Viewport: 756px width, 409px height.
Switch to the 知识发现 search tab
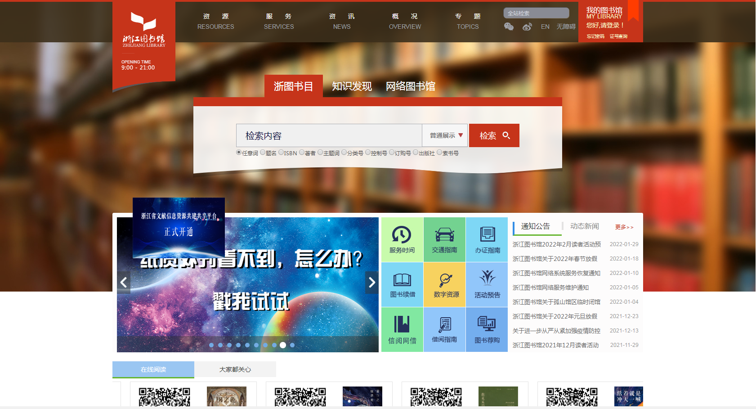[x=352, y=86]
